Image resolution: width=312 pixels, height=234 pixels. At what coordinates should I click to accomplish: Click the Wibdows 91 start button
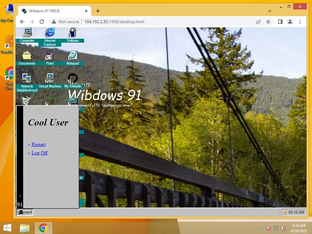(x=25, y=212)
